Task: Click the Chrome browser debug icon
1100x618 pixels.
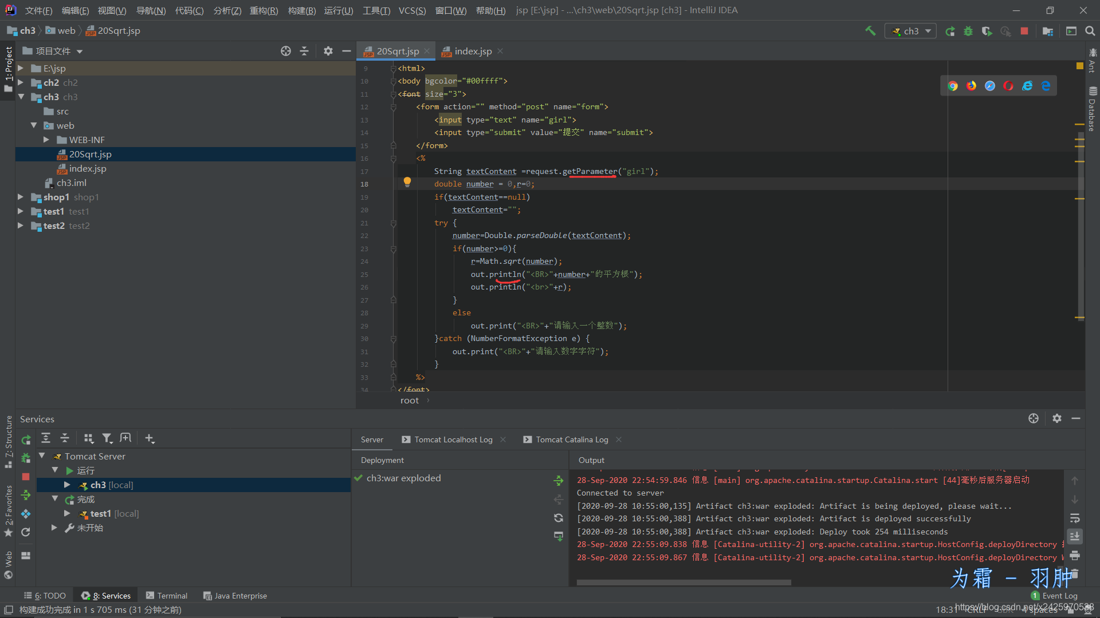Action: pos(953,85)
